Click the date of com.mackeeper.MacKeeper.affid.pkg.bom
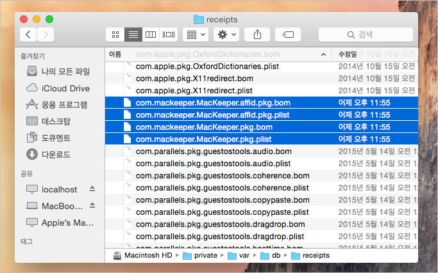 click(364, 103)
